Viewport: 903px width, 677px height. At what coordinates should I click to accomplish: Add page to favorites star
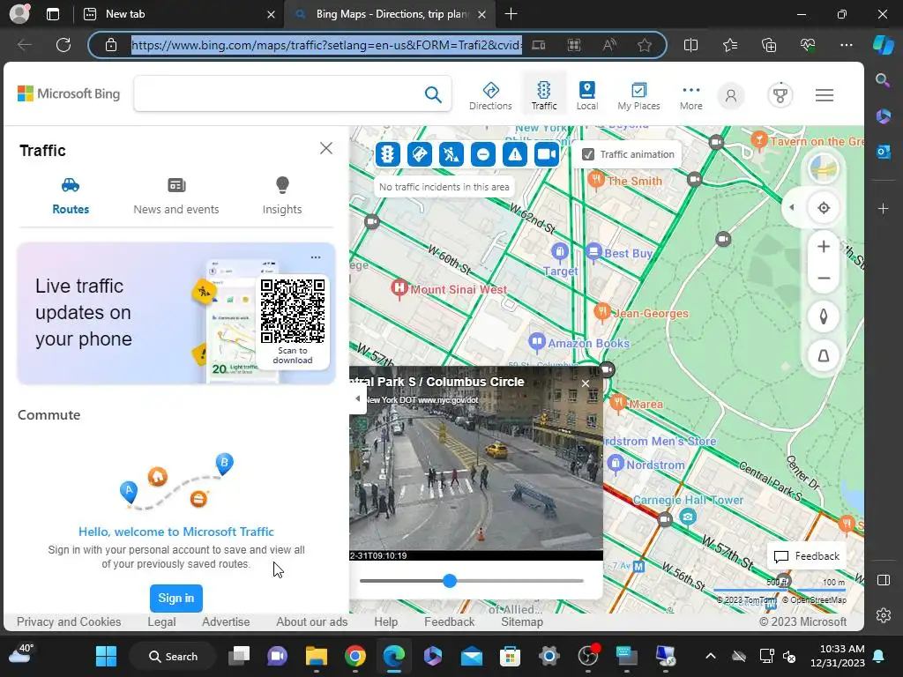[645, 45]
